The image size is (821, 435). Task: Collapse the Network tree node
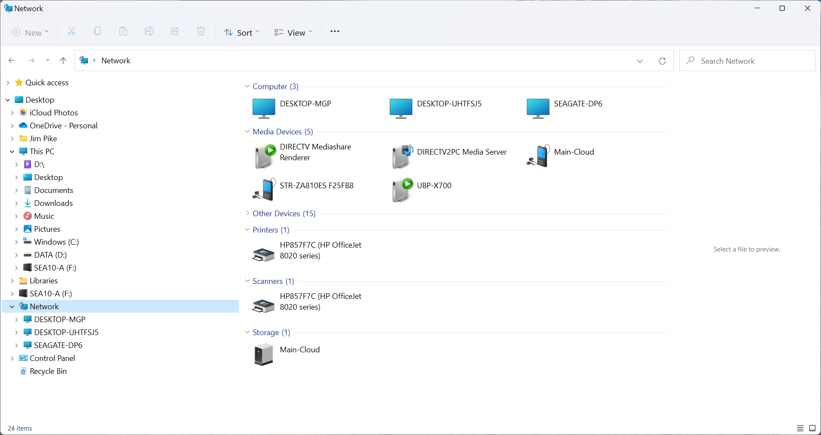pyautogui.click(x=12, y=306)
